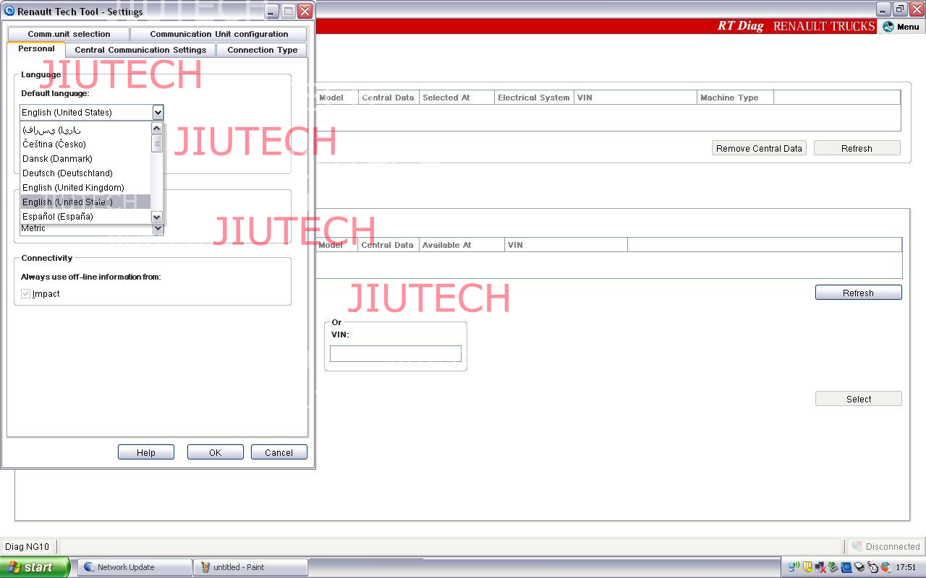
Task: Minimize the Settings dialog window
Action: pyautogui.click(x=271, y=12)
